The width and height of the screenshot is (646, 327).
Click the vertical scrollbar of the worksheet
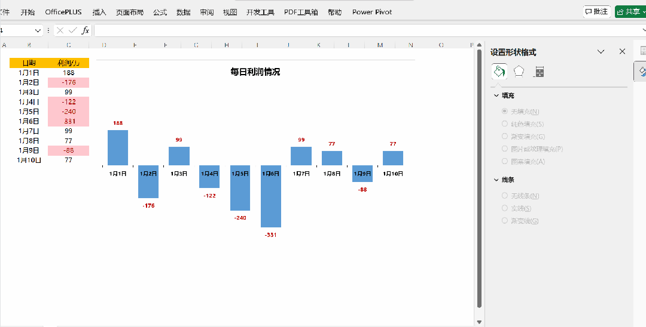coord(479,179)
